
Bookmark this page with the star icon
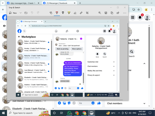[139, 10]
